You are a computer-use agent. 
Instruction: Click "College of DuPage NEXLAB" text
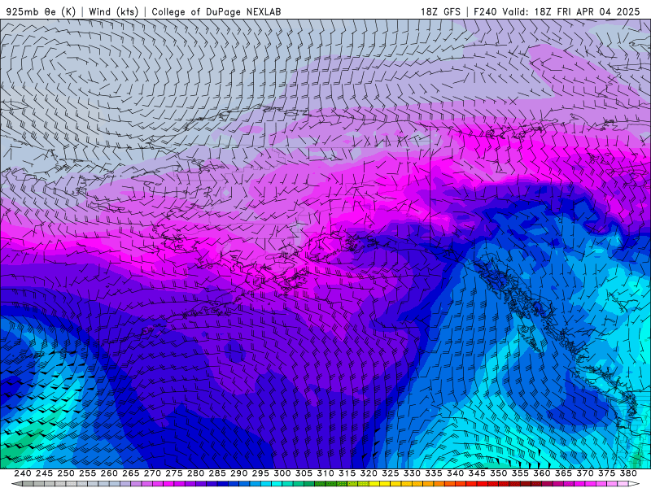click(216, 11)
